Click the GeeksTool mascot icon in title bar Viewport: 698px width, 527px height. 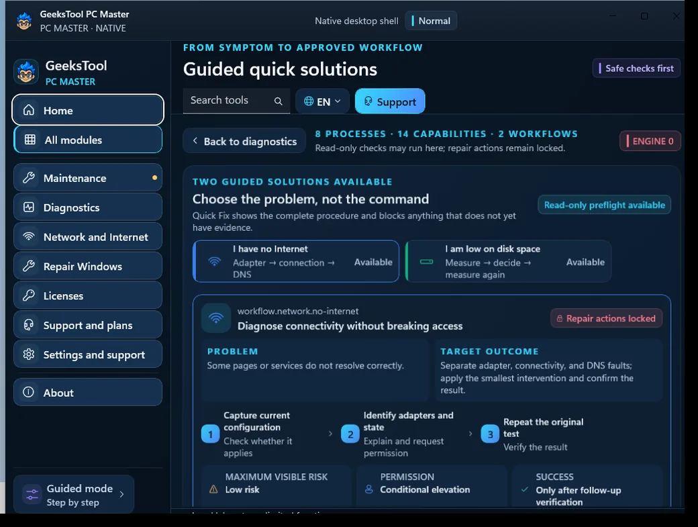coord(24,21)
